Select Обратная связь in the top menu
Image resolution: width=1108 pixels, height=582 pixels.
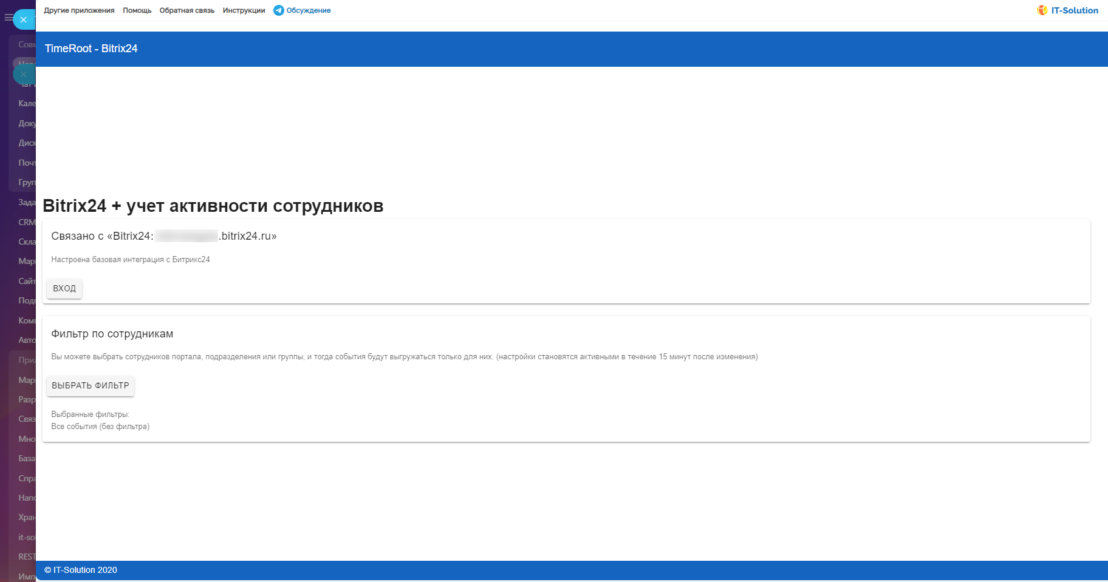(x=187, y=10)
